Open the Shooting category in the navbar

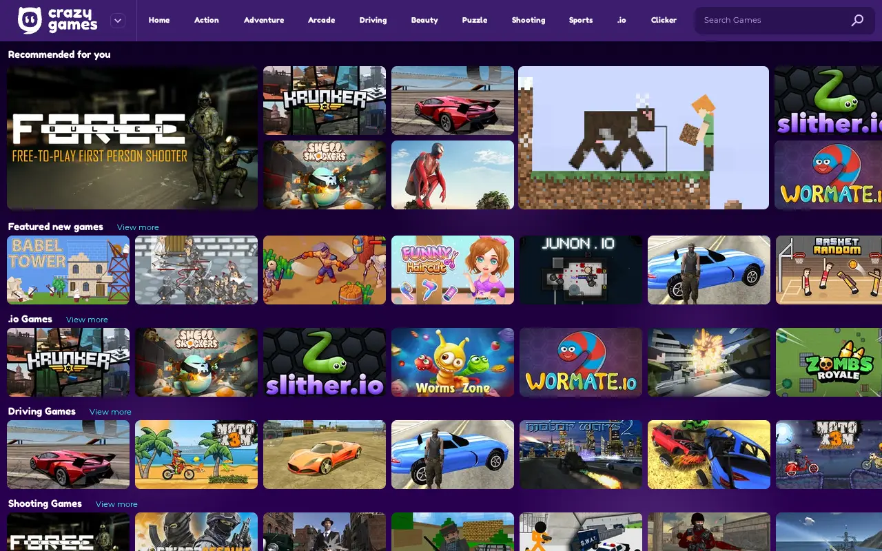pos(529,20)
